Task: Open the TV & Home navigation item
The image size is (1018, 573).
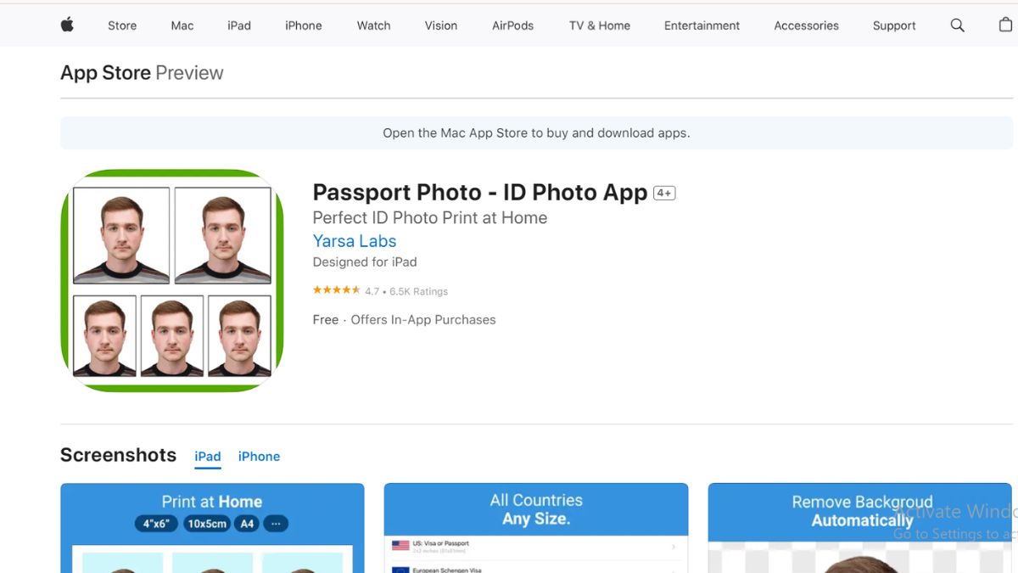Action: 599,25
